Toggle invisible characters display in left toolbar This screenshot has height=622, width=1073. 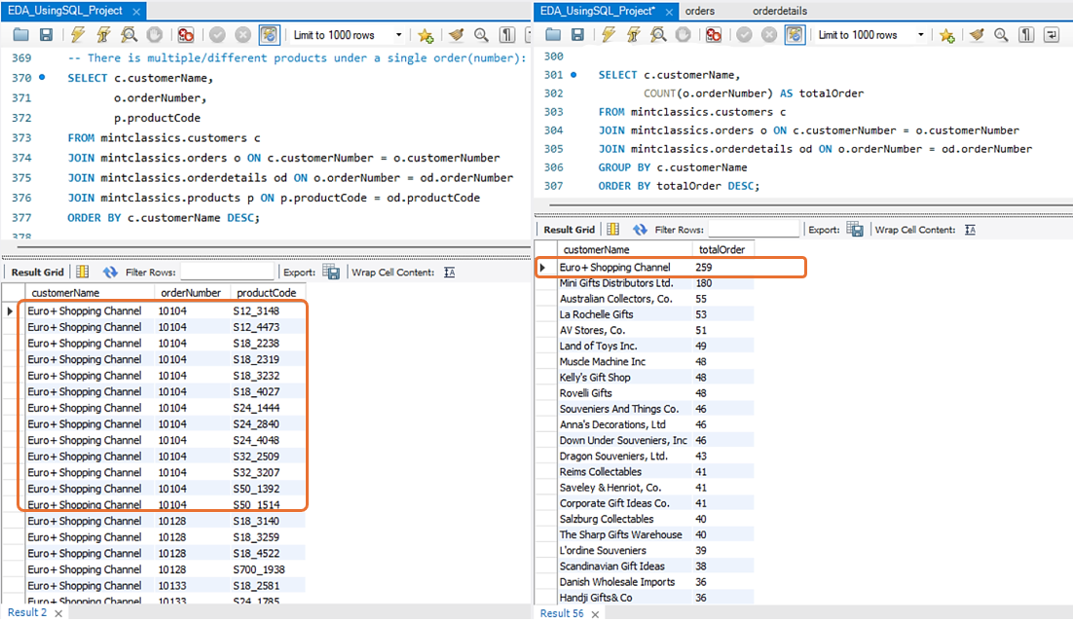507,34
